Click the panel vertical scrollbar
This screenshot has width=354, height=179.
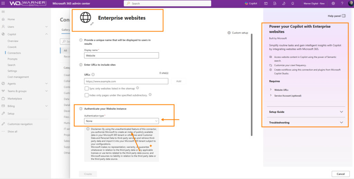click(x=252, y=85)
